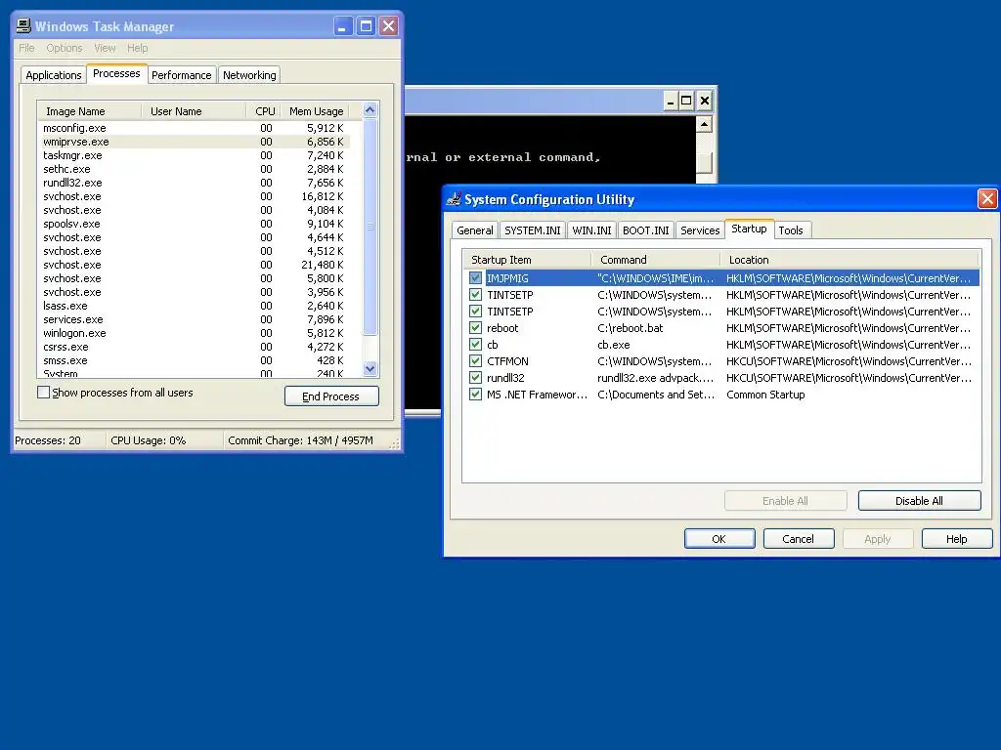
Task: Select the csrss.exe process
Action: point(195,347)
